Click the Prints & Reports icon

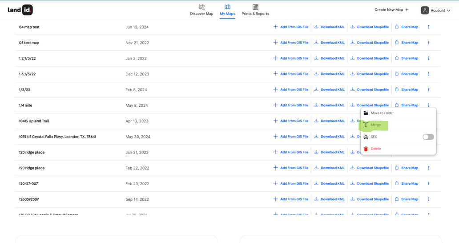255,7
